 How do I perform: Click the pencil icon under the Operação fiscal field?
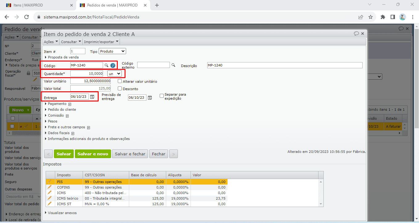(35, 80)
